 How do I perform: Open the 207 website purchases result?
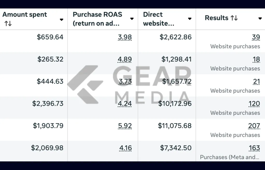(x=254, y=126)
